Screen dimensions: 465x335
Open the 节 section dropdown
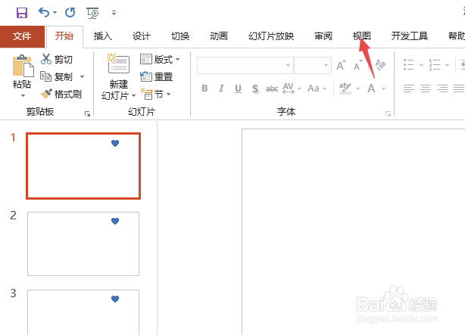point(156,95)
